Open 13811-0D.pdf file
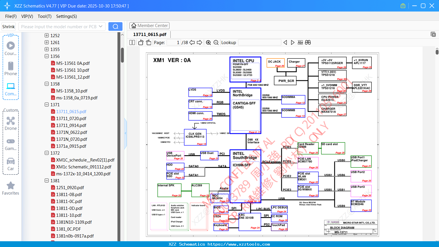The image size is (439, 247). tap(69, 208)
